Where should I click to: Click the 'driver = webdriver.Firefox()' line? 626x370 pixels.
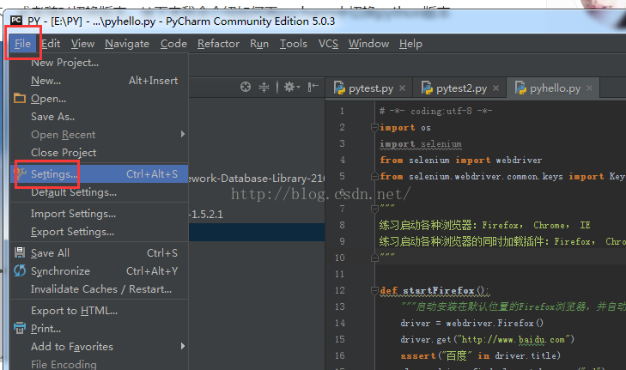pyautogui.click(x=472, y=323)
